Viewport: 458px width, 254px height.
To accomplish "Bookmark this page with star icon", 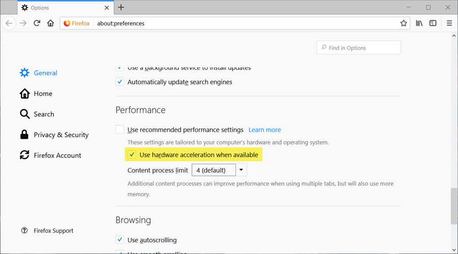I will pos(404,23).
